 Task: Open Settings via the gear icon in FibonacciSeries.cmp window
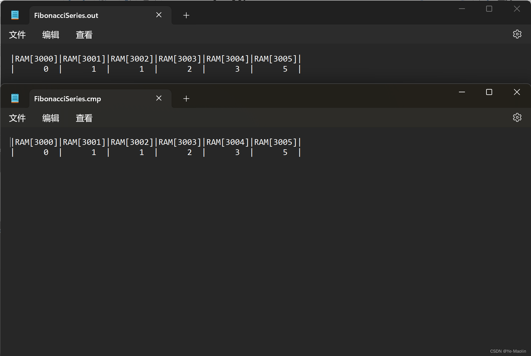coord(517,117)
